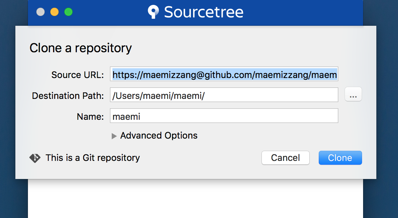Click the Clone button
The image size is (398, 218).
pyautogui.click(x=340, y=158)
